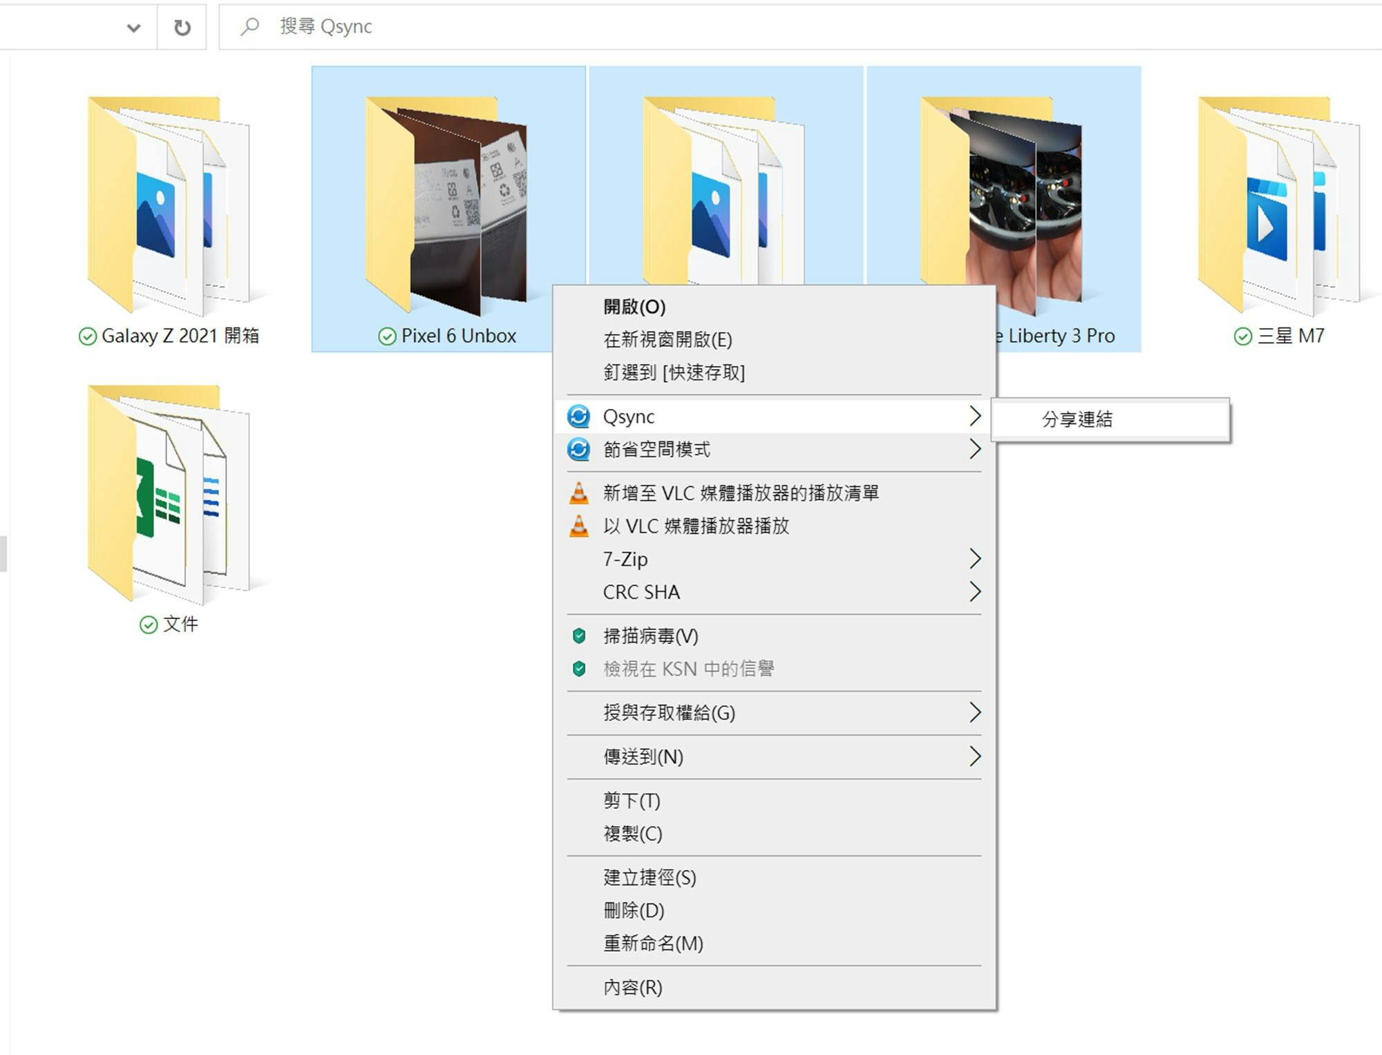Expand the Qsync submenu arrow

974,416
